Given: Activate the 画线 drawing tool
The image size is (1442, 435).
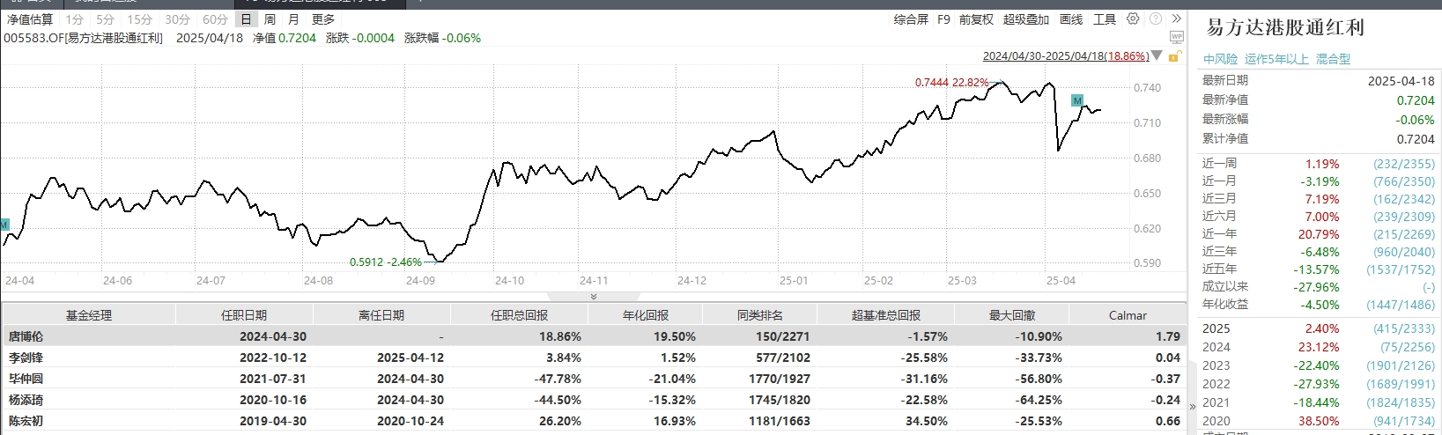Looking at the screenshot, I should 1071,19.
